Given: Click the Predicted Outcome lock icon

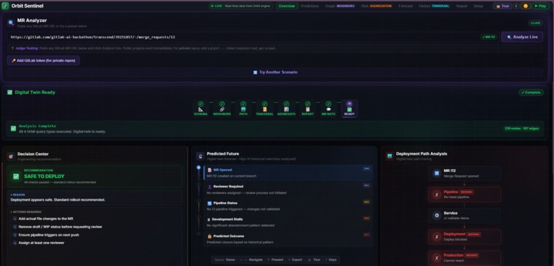Looking at the screenshot, I should (x=210, y=236).
